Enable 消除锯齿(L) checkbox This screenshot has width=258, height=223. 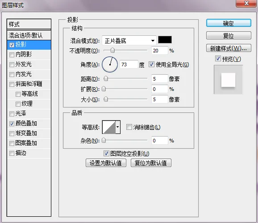129,127
